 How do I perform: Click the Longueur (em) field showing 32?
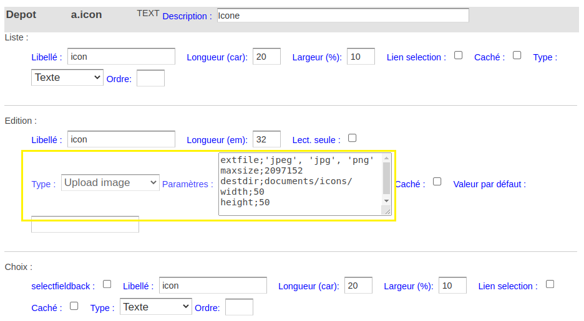click(266, 139)
